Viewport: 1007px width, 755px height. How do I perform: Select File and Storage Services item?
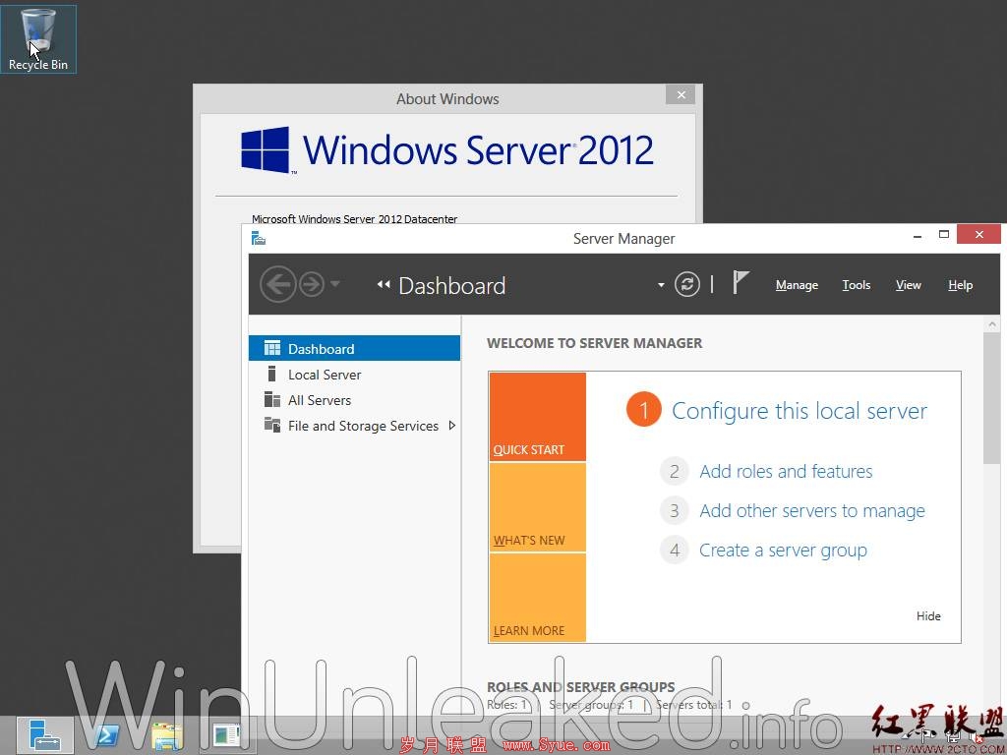(x=354, y=426)
